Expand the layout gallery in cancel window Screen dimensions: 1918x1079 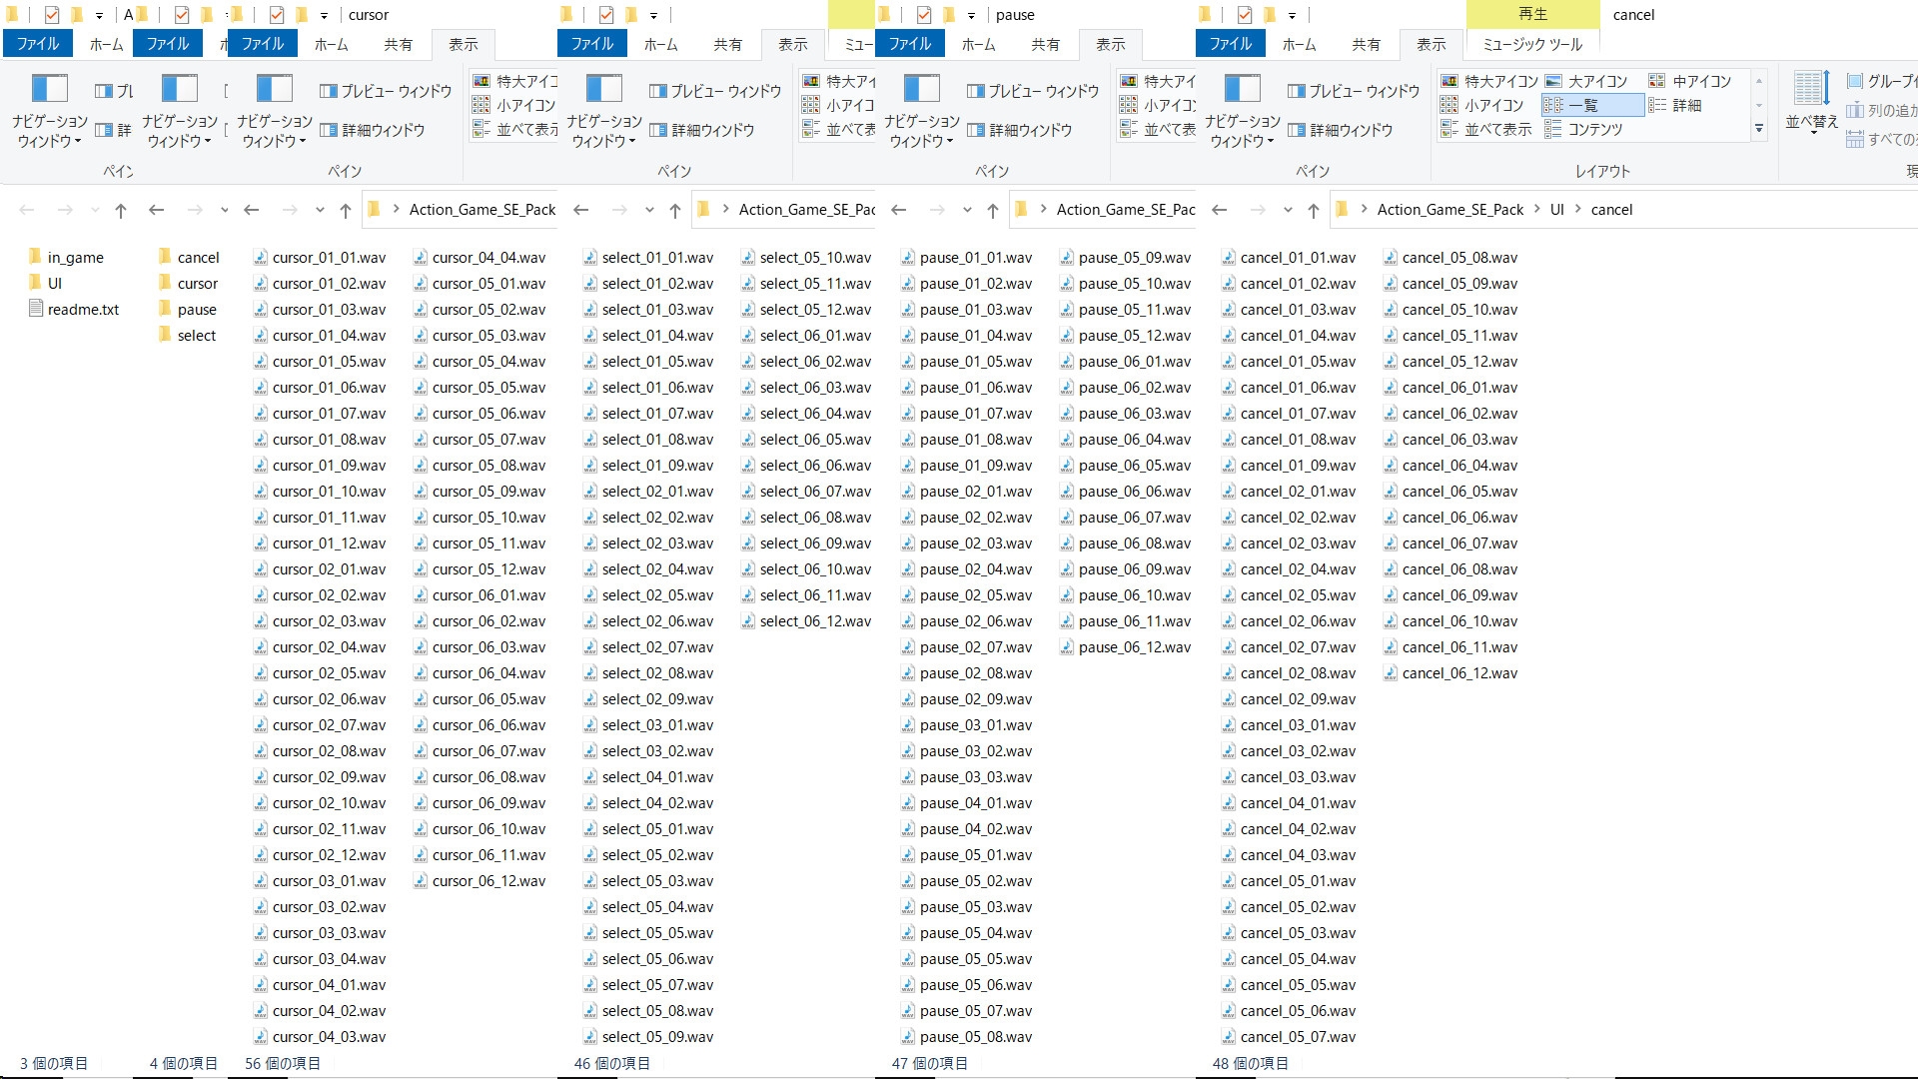coord(1759,129)
